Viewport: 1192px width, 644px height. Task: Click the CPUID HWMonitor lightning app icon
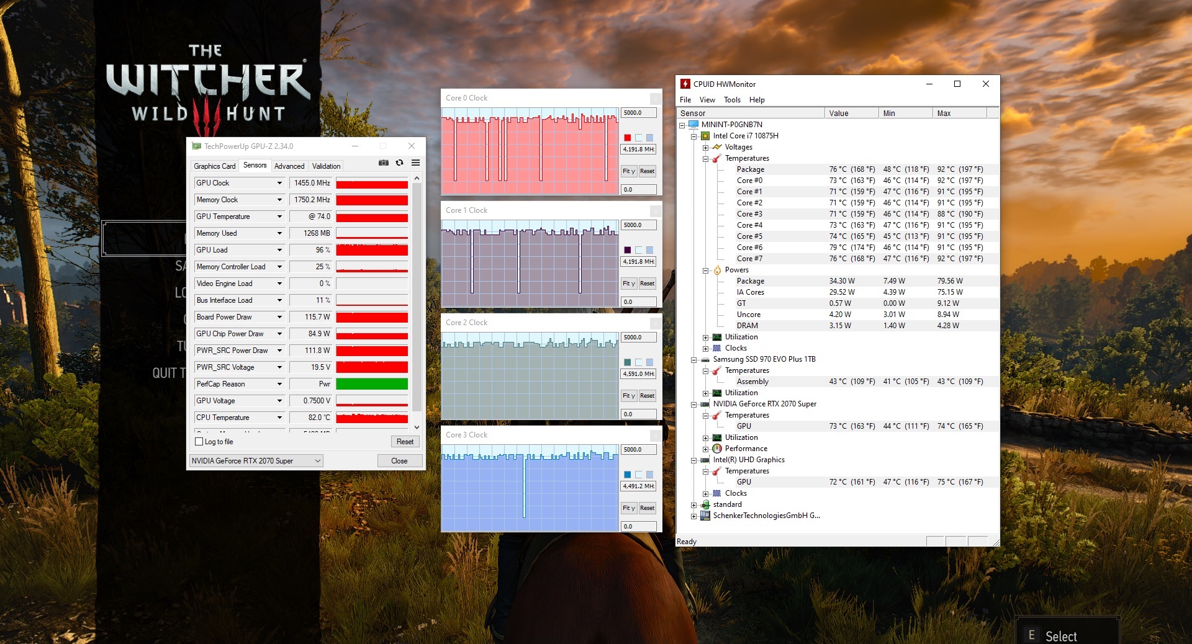[x=685, y=84]
